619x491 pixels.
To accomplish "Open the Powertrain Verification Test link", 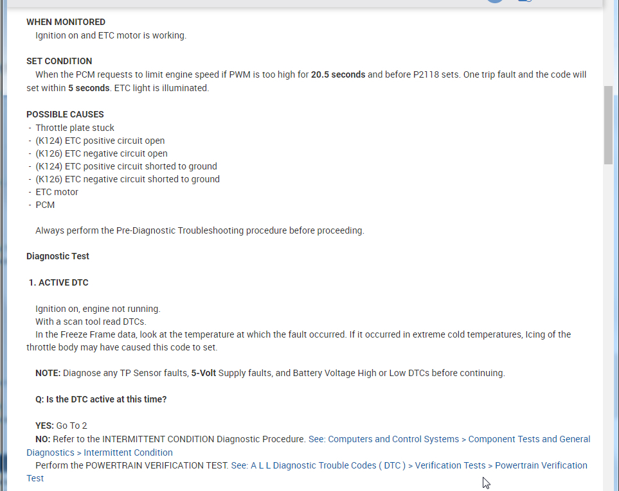I will click(409, 465).
